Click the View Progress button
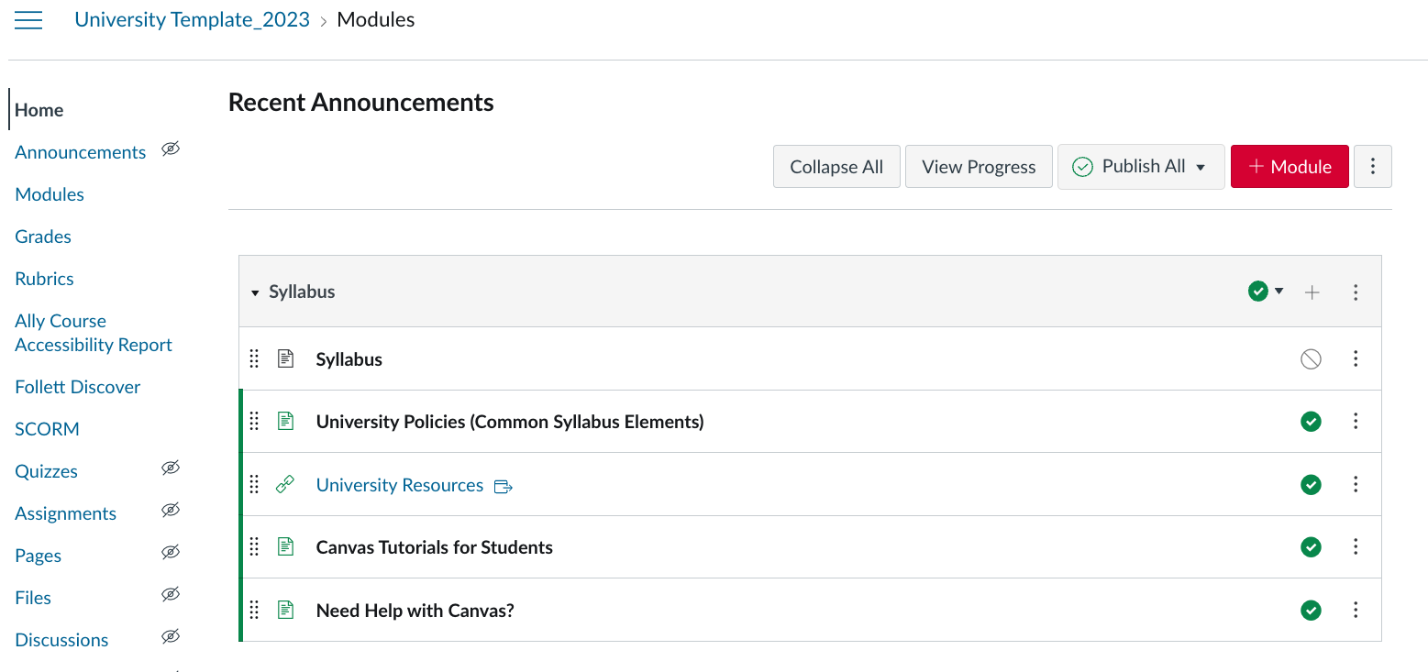Screen dimensions: 1428x672 point(979,167)
